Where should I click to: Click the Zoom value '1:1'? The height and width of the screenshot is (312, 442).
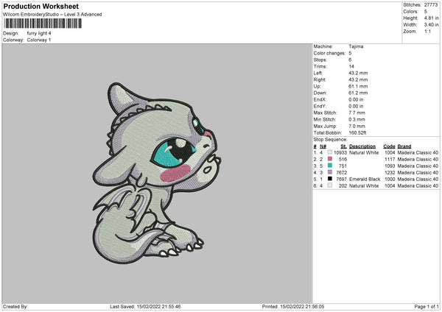[x=427, y=31]
